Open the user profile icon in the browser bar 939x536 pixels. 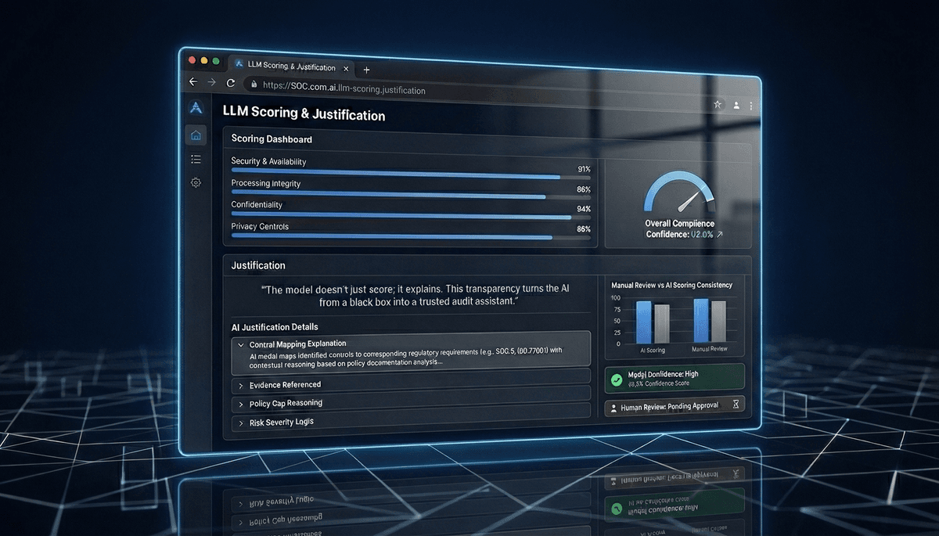click(x=736, y=106)
